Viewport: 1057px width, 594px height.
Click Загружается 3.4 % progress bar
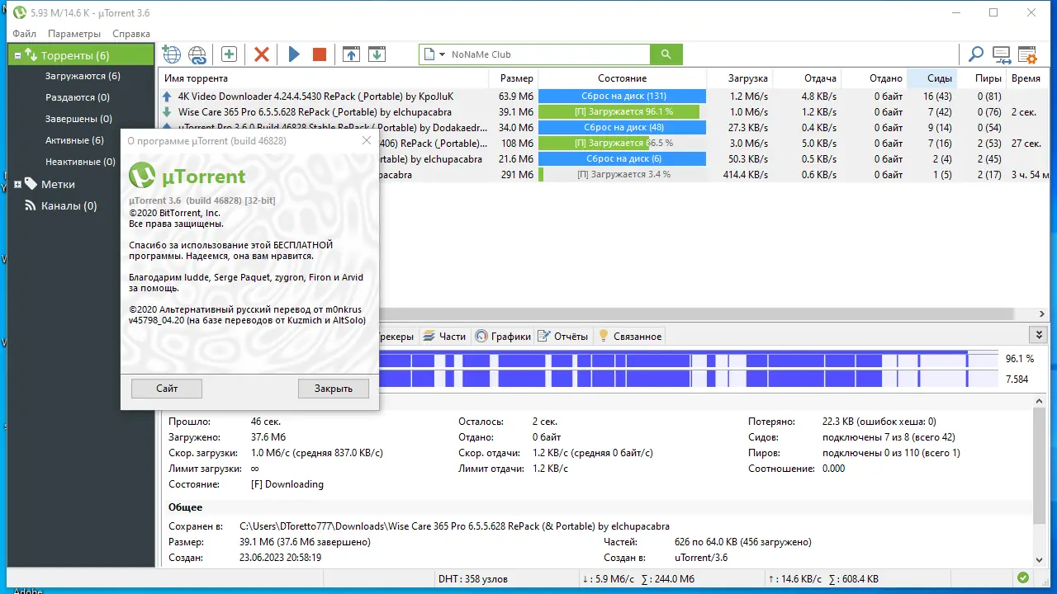click(623, 174)
